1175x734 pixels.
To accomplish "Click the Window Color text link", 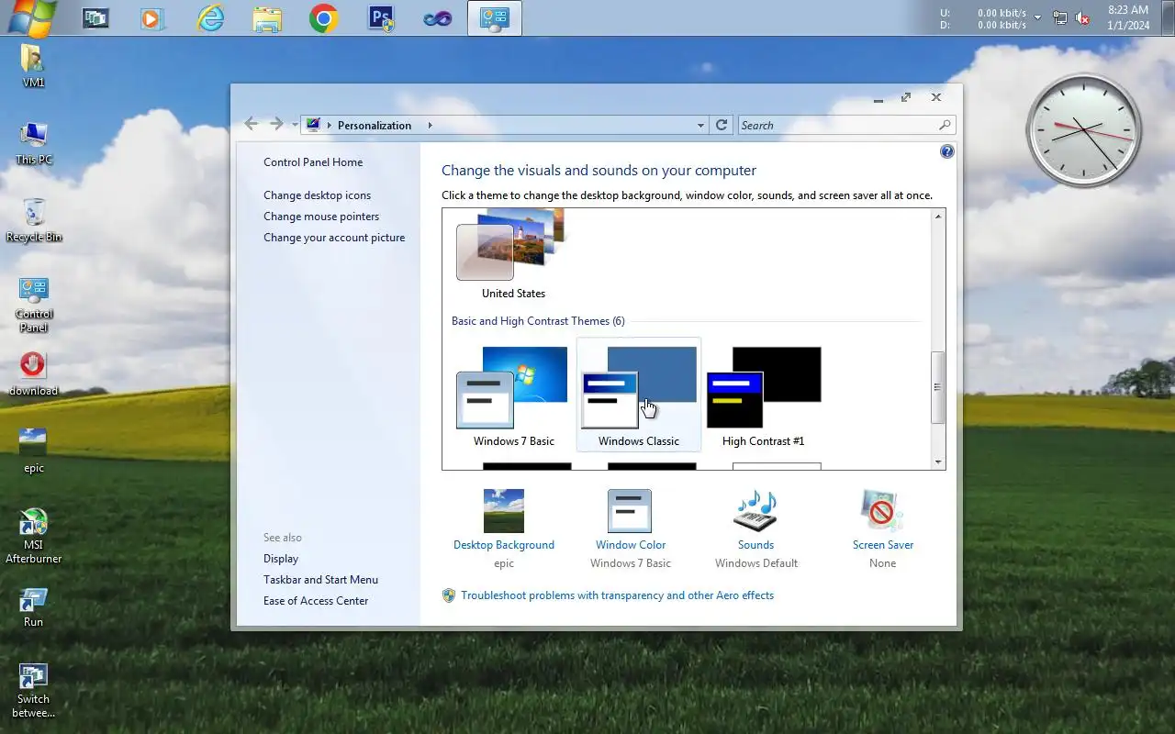I will pos(631,545).
